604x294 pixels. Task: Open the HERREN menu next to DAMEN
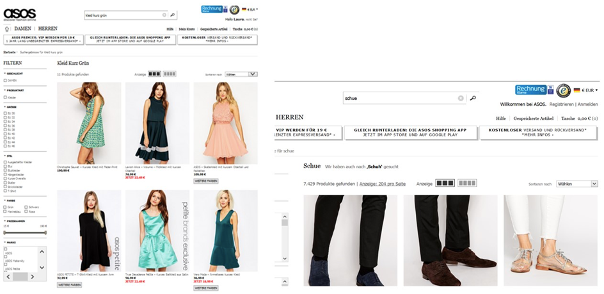[x=48, y=29]
